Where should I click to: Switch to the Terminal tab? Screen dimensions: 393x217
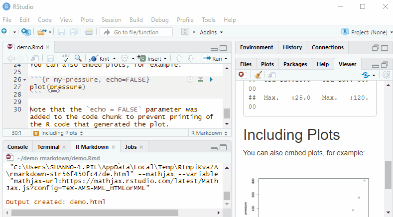click(48, 147)
